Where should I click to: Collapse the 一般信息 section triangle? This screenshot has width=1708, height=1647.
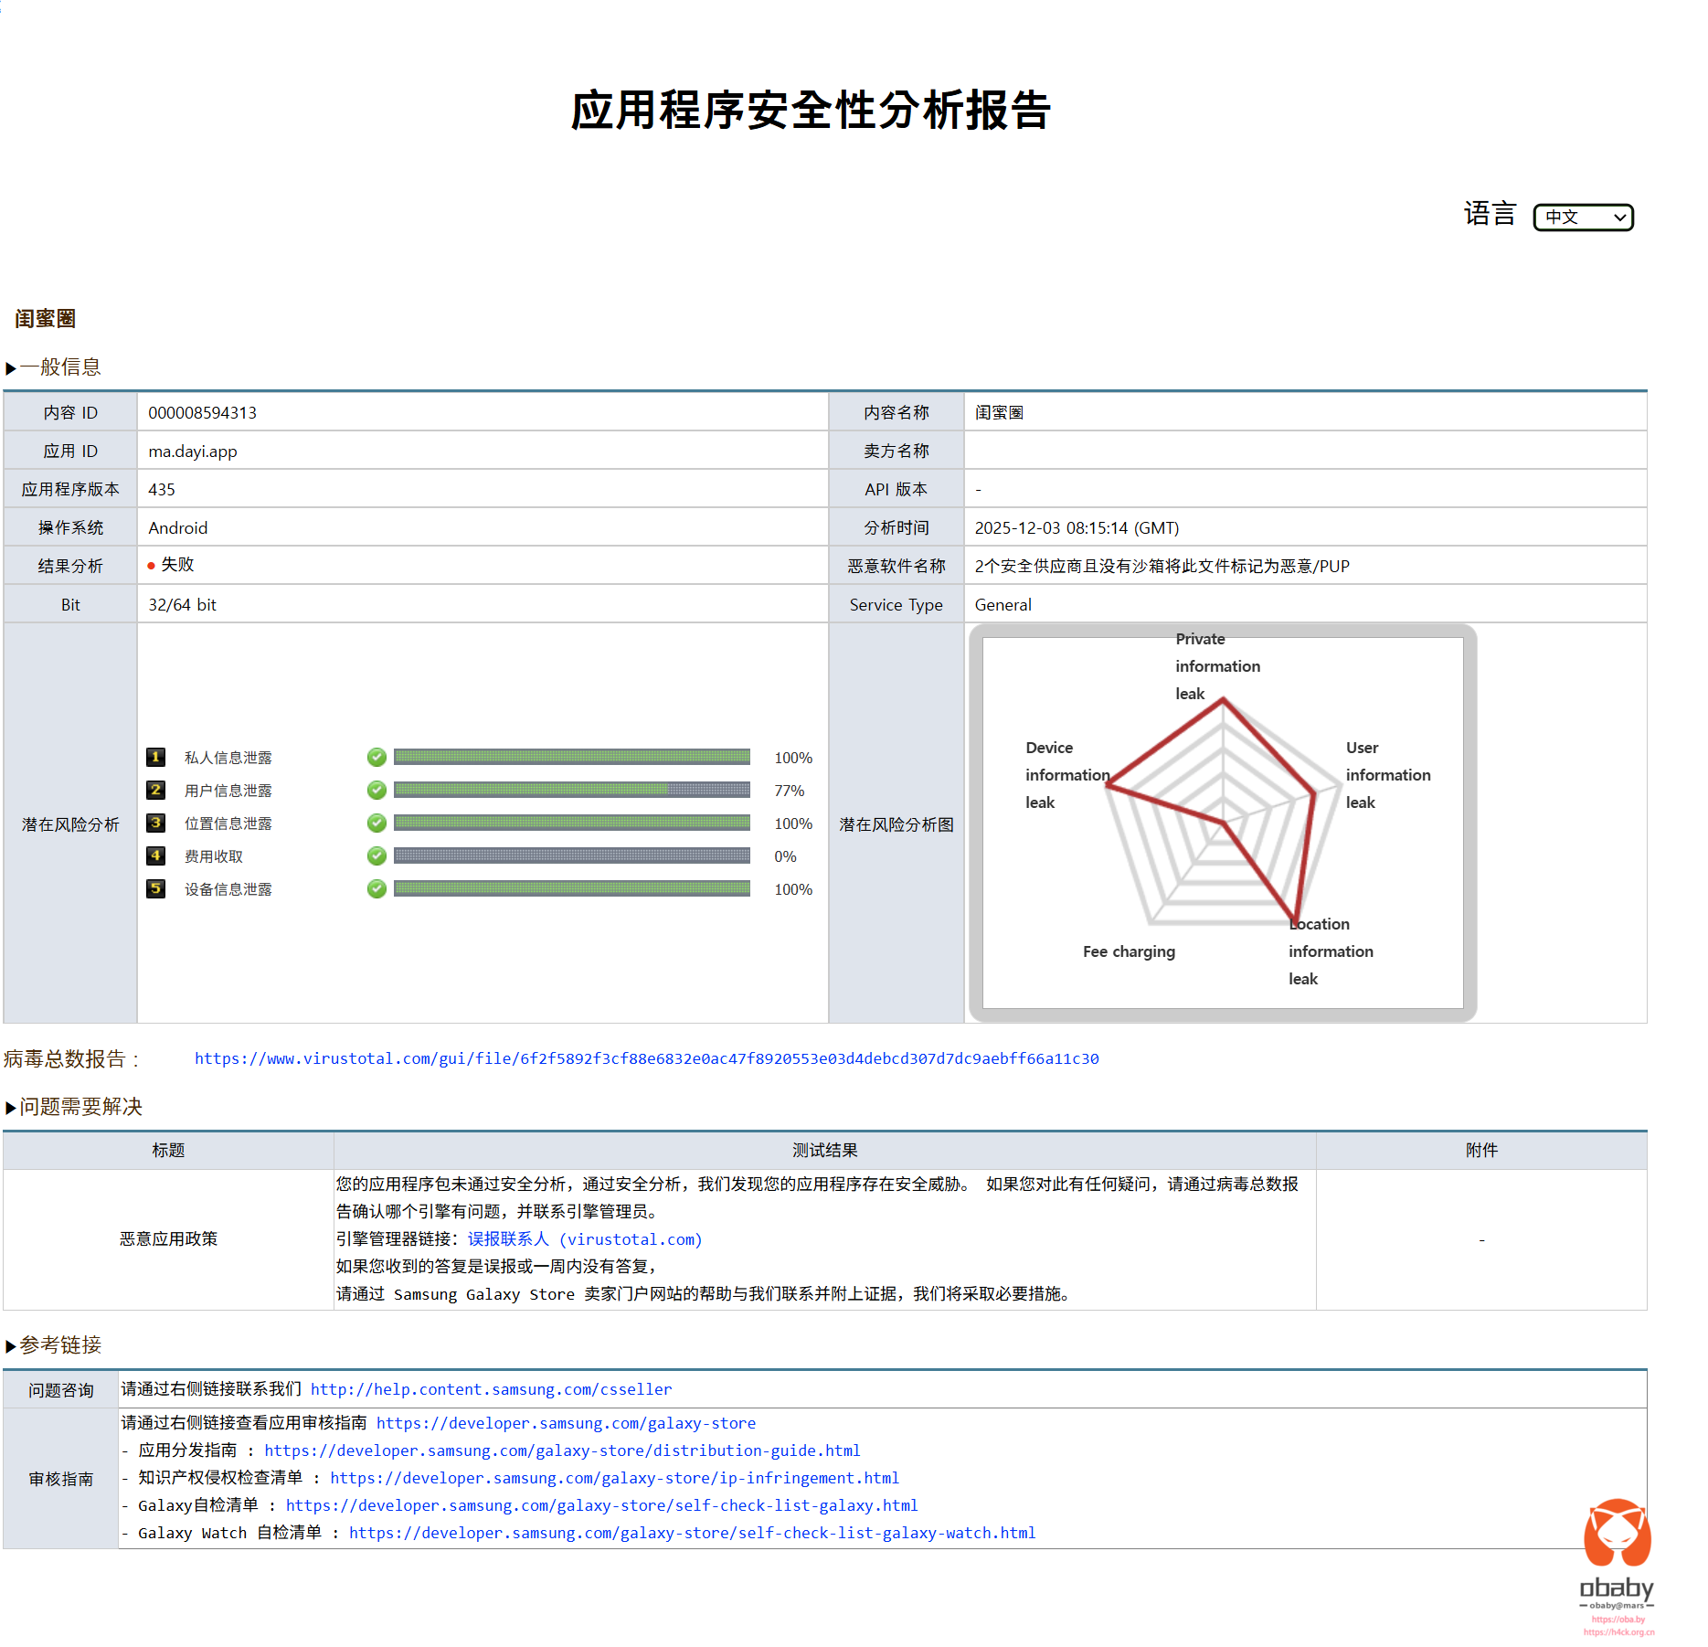click(x=11, y=368)
